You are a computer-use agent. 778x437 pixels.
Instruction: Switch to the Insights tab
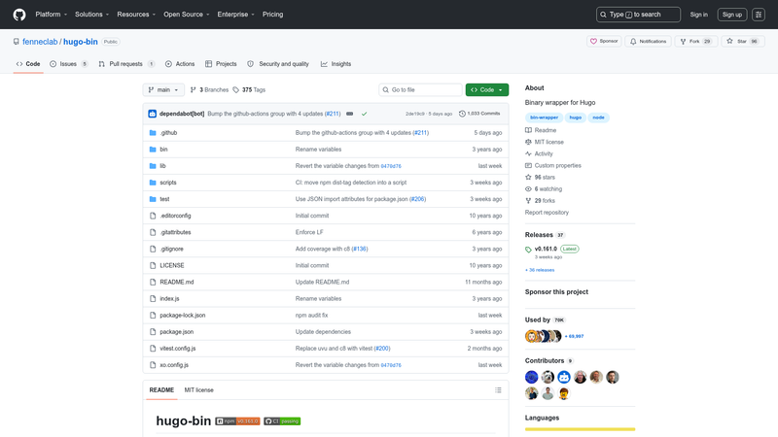(336, 64)
